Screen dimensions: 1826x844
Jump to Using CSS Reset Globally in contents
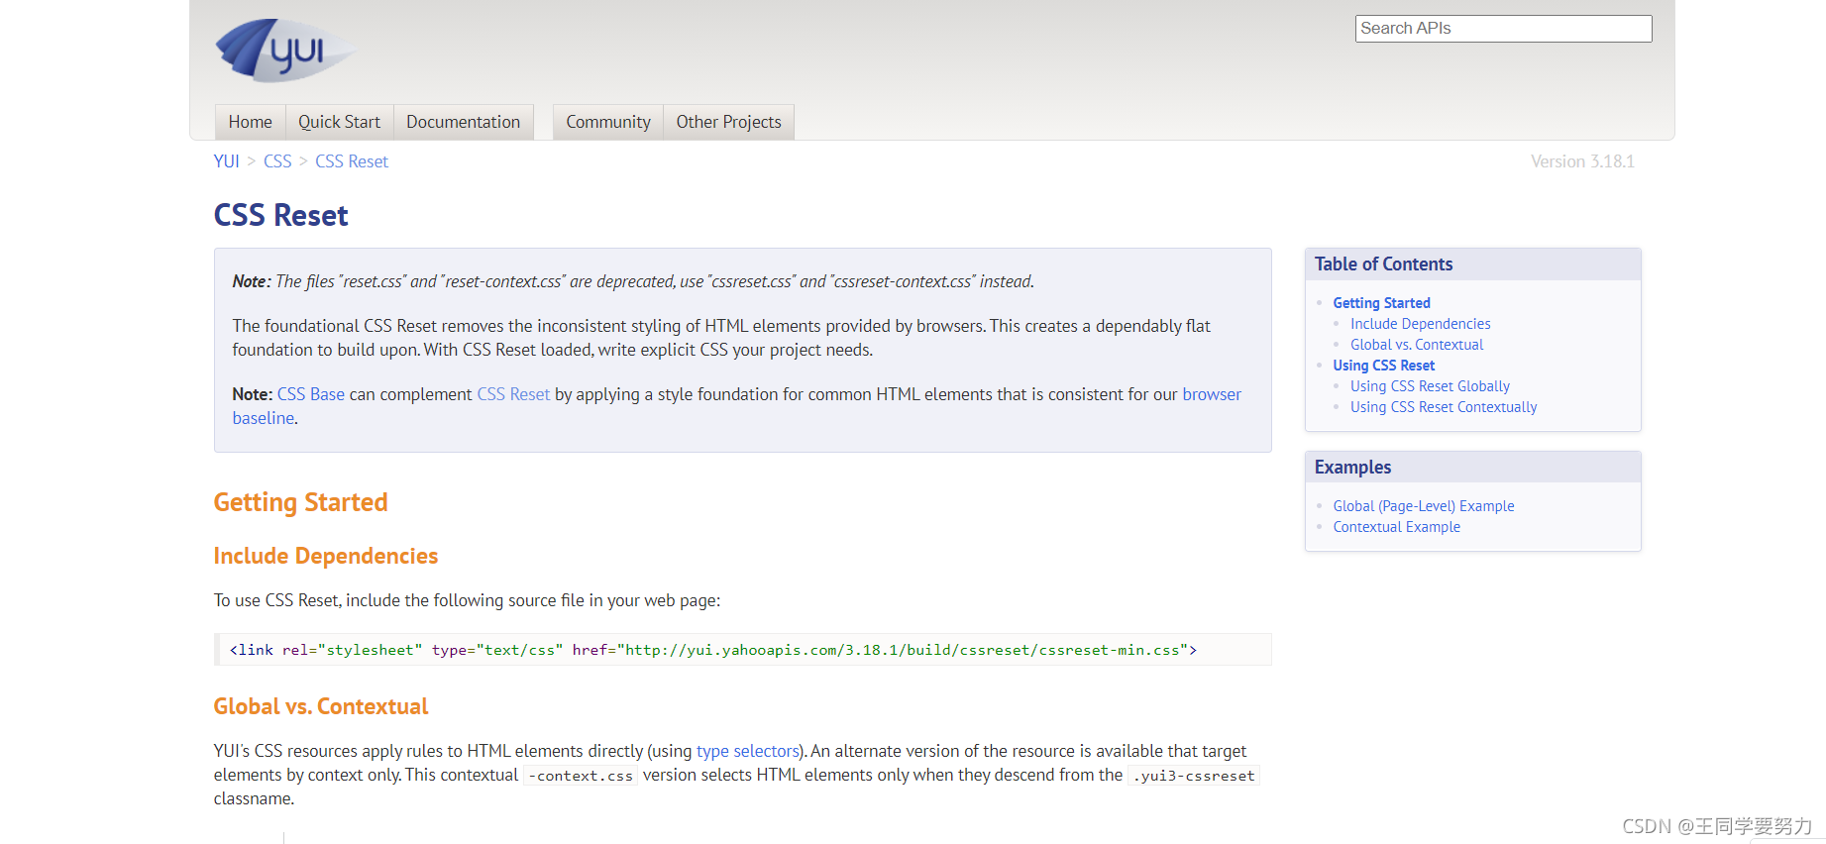1430,386
